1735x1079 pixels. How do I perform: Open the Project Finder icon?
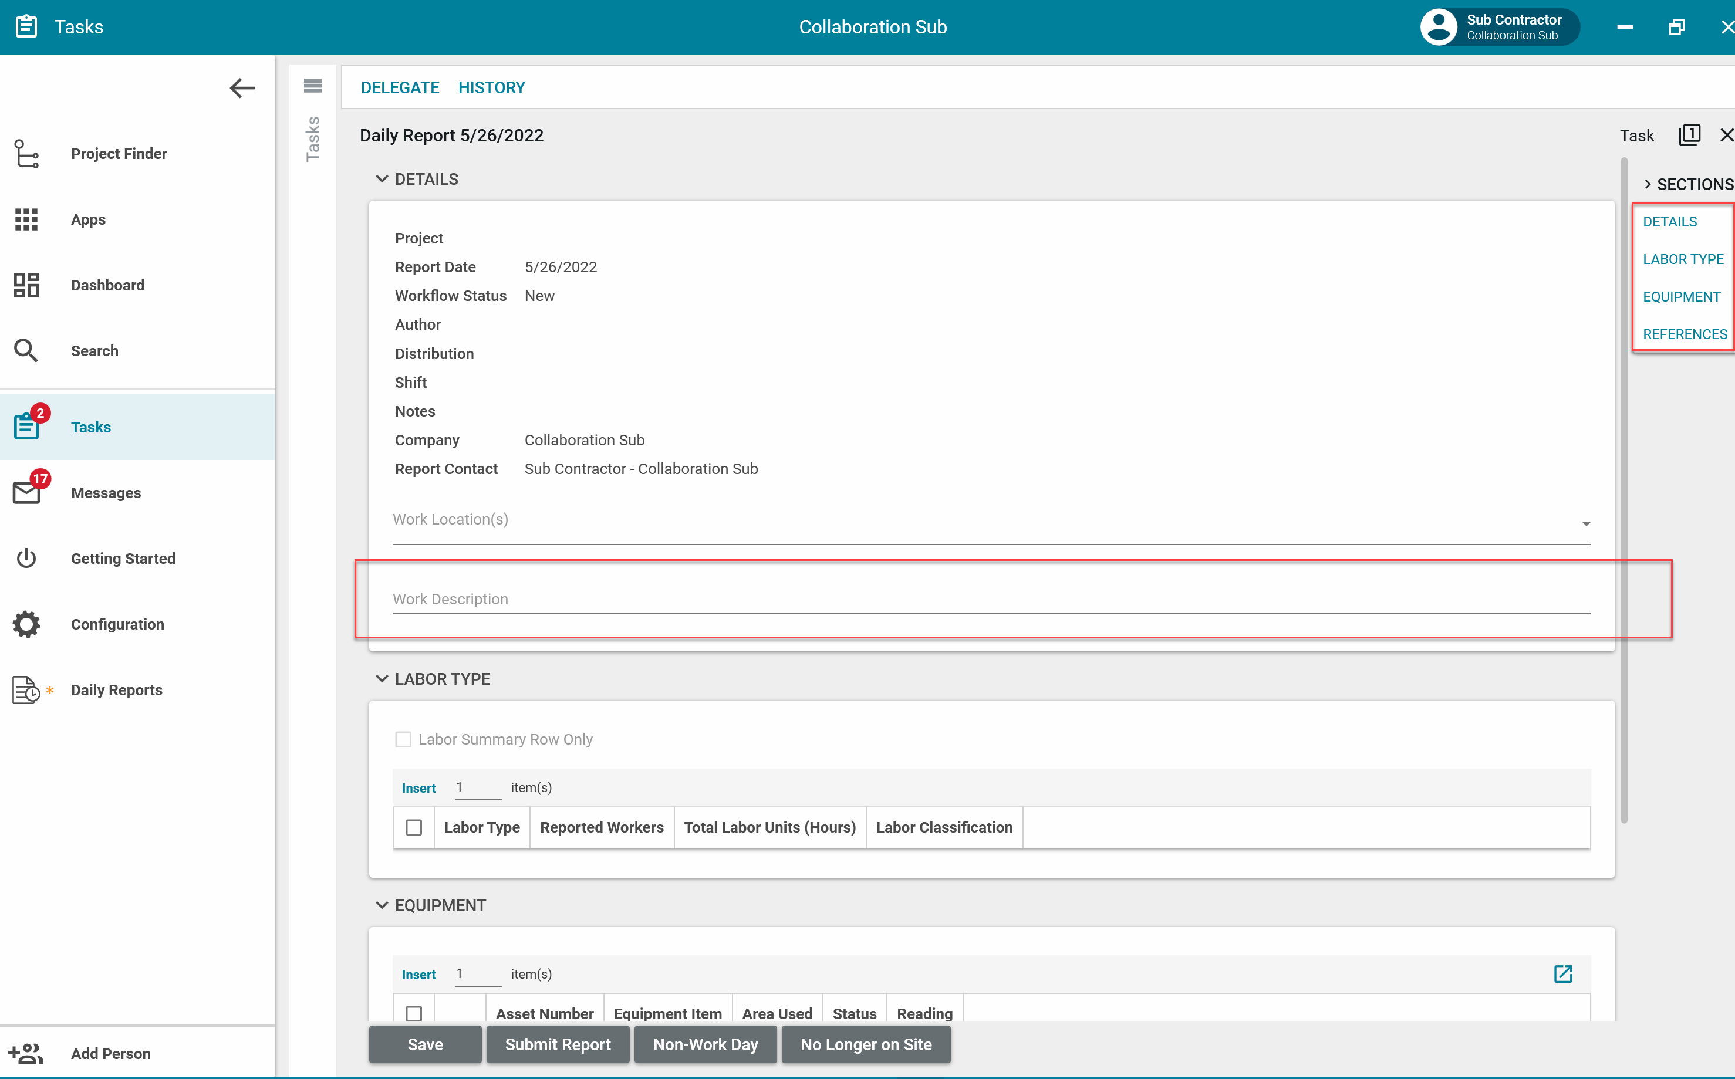click(x=26, y=153)
